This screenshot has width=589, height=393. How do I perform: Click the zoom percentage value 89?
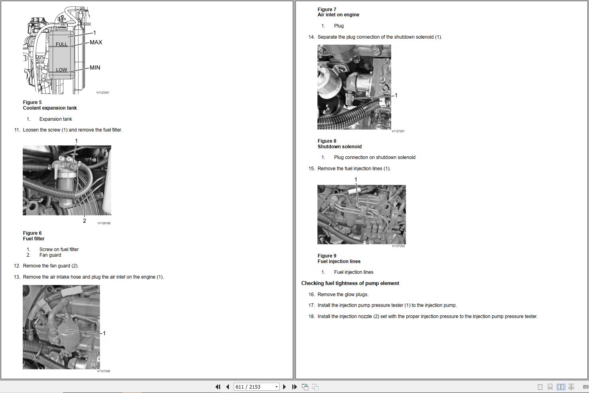tap(585, 387)
